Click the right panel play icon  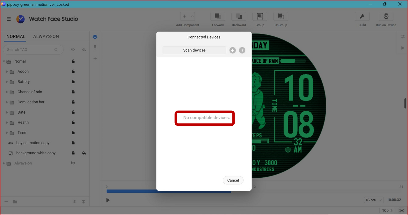coord(403,48)
